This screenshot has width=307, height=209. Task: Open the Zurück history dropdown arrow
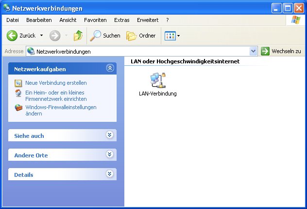click(x=41, y=36)
